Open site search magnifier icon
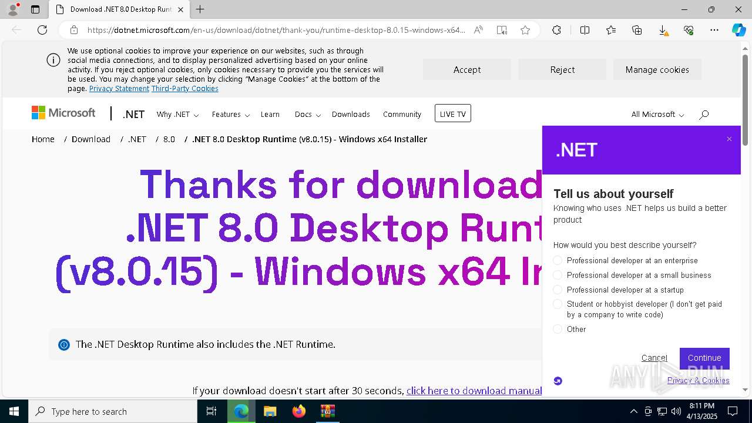Viewport: 752px width, 423px height. tap(704, 115)
